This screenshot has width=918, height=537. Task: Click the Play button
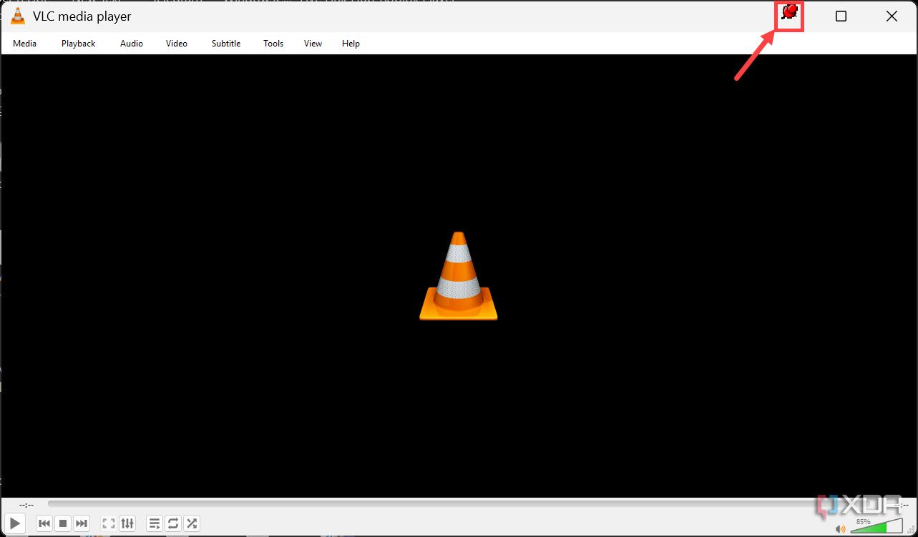tap(15, 523)
